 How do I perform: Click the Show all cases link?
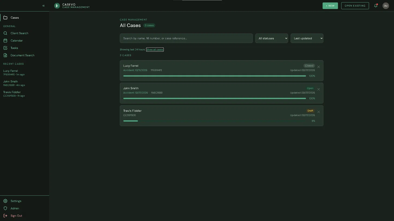155,50
